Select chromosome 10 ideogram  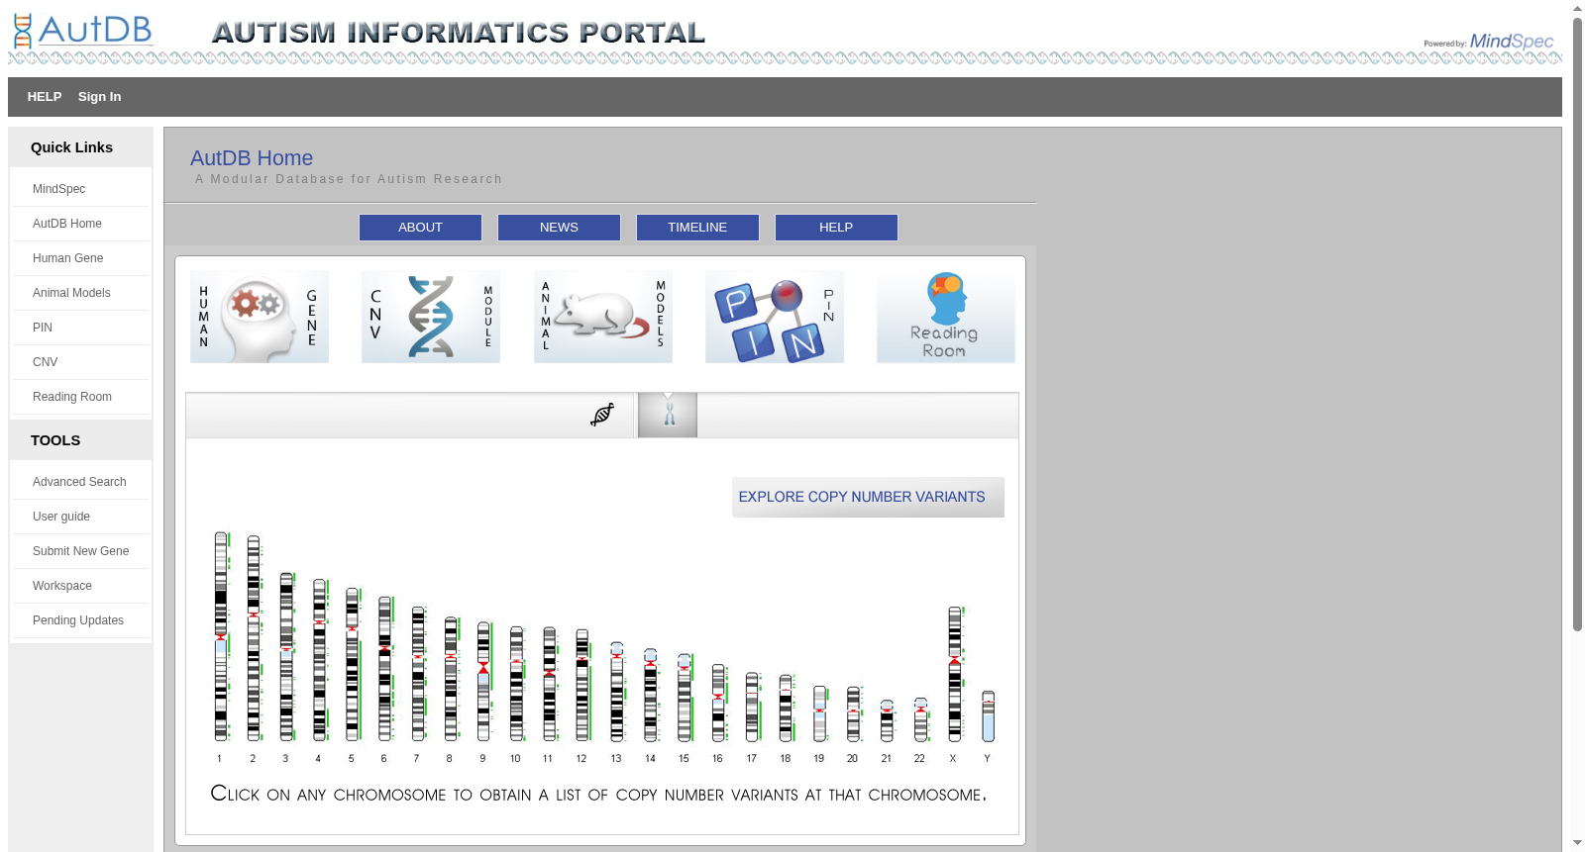[516, 683]
